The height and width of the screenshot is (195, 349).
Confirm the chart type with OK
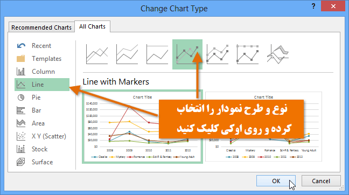[x=276, y=181]
